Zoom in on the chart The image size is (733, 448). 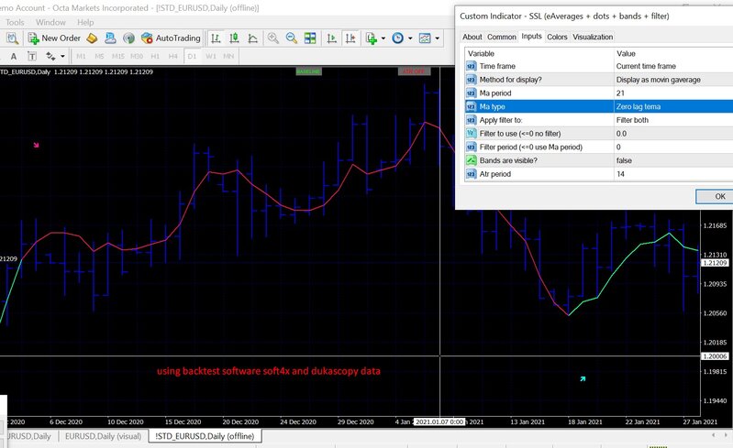tap(273, 38)
